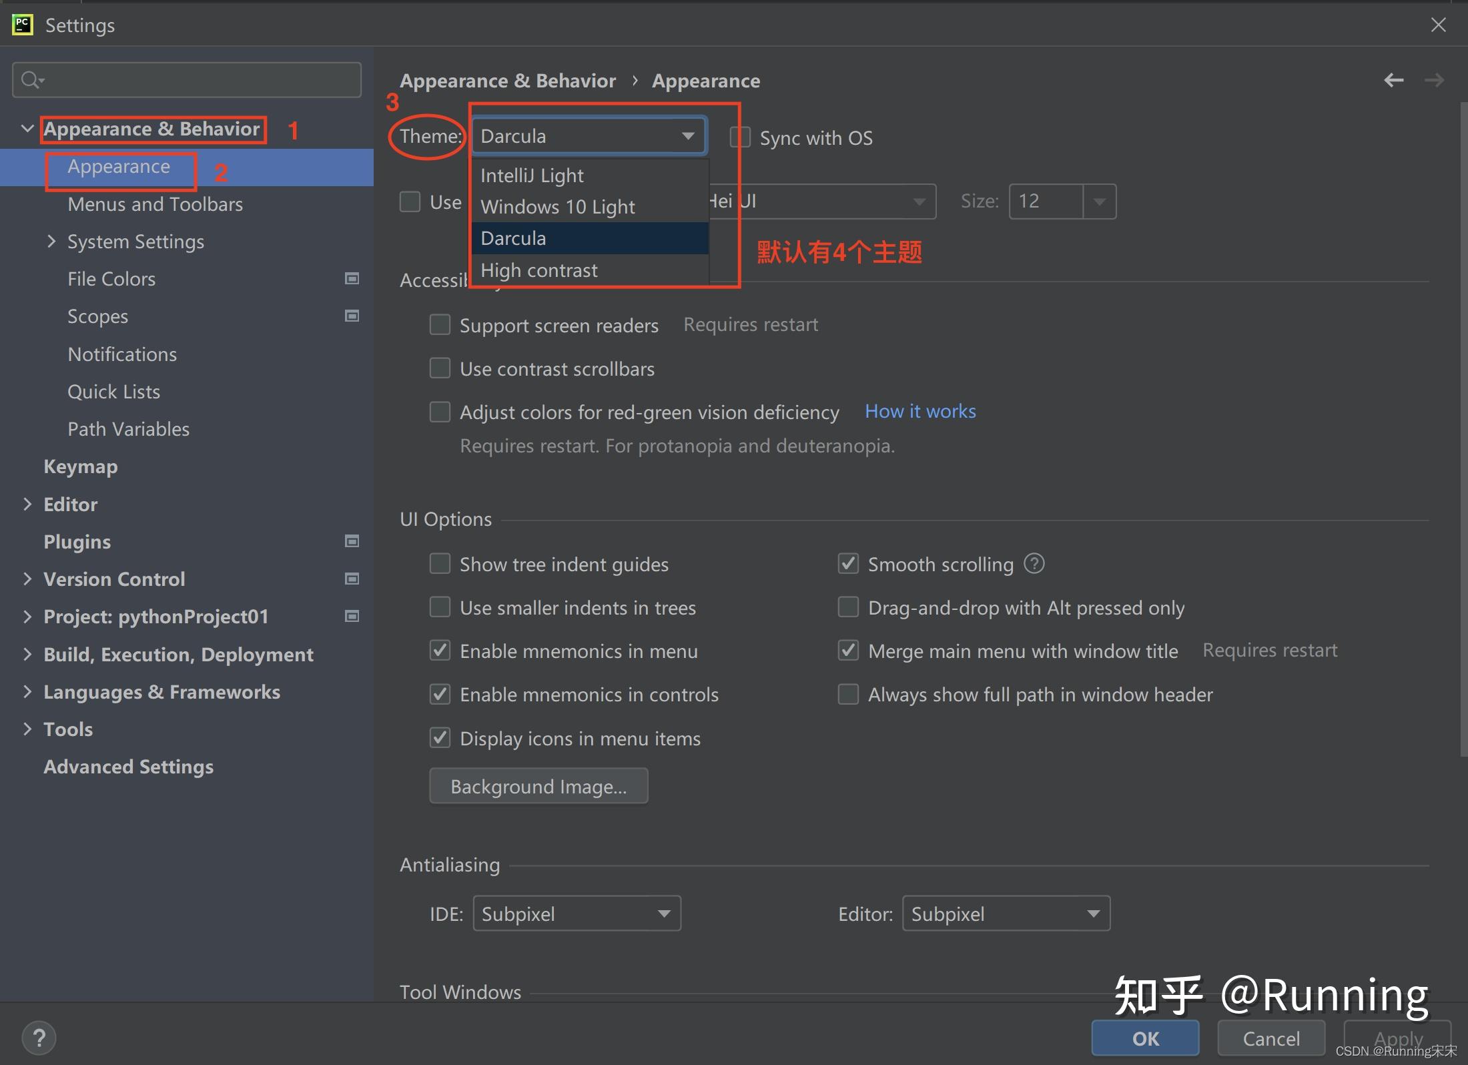
Task: Click project-level icon next to Scopes
Action: coord(352,316)
